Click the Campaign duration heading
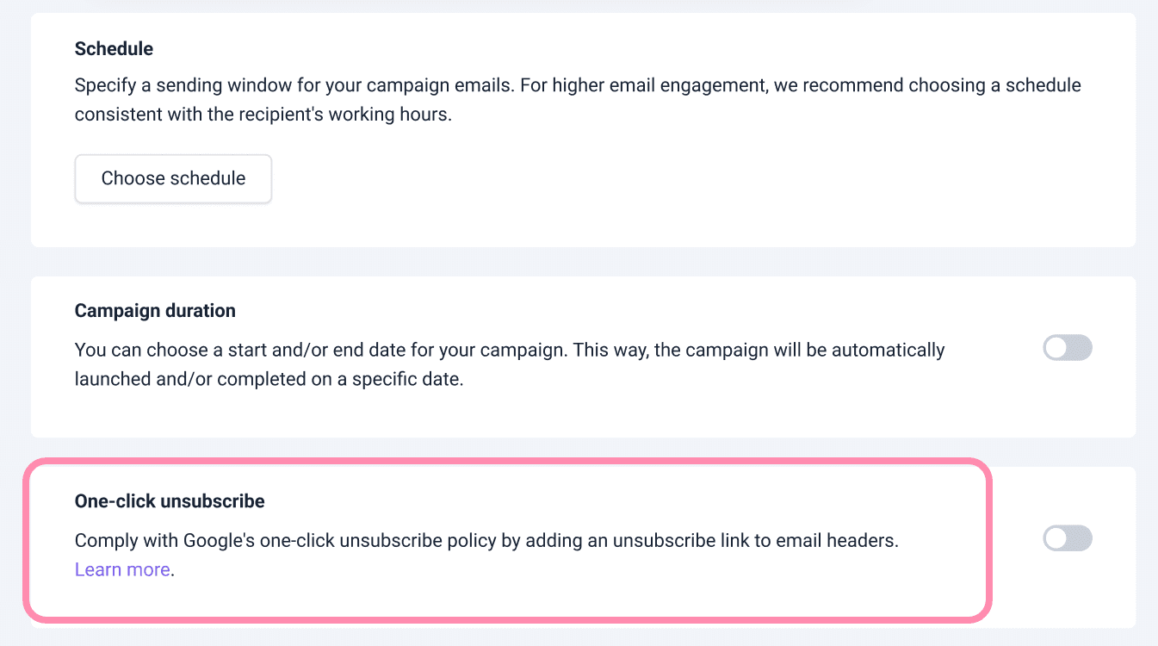 coord(155,311)
